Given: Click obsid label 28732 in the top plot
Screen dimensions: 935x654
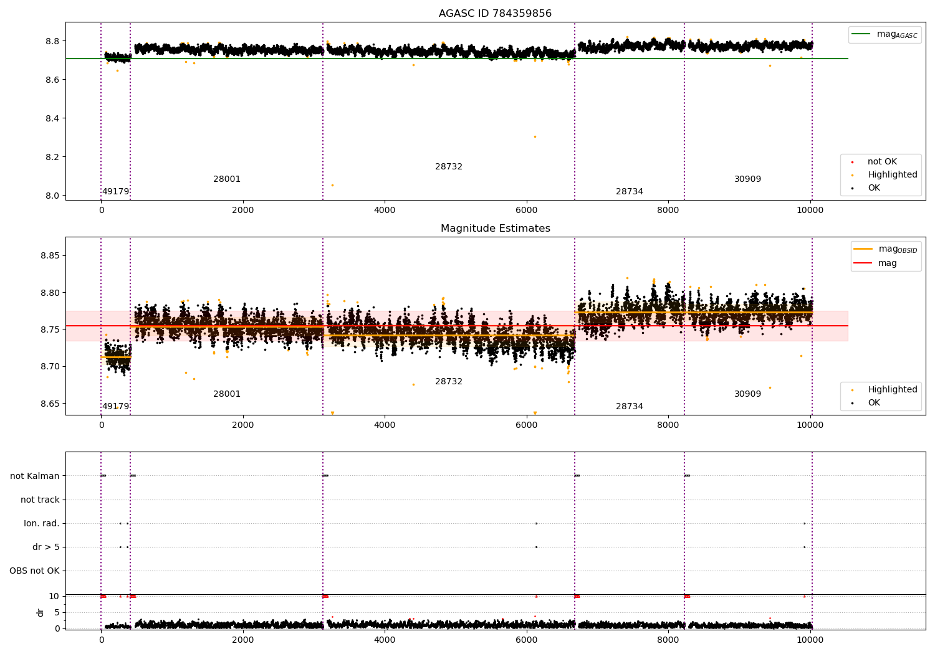Looking at the screenshot, I should coord(449,167).
